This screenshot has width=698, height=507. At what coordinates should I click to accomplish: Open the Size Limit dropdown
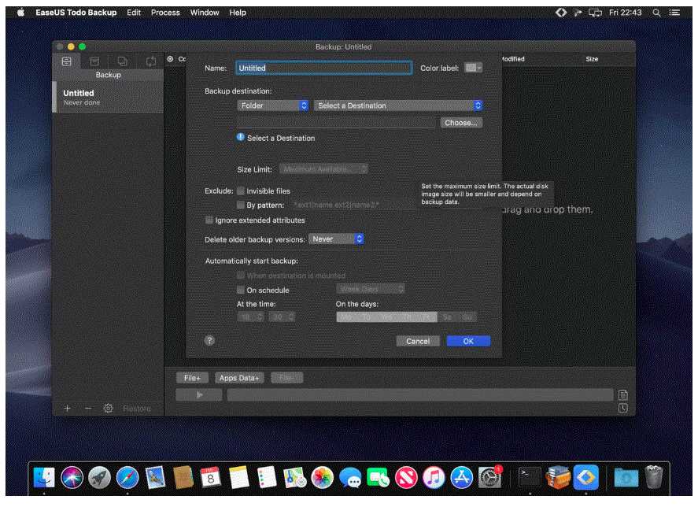[x=323, y=168]
